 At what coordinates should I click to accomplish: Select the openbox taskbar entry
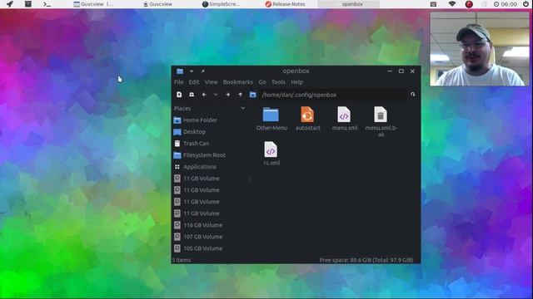(349, 4)
